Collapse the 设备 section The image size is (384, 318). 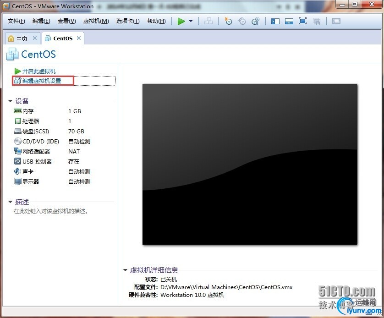tap(10, 101)
